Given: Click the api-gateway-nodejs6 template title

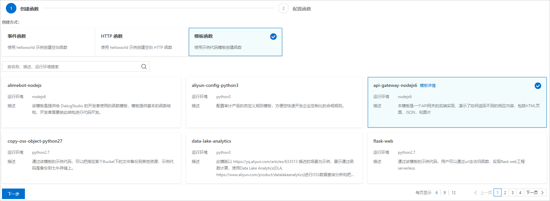Looking at the screenshot, I should coord(395,86).
